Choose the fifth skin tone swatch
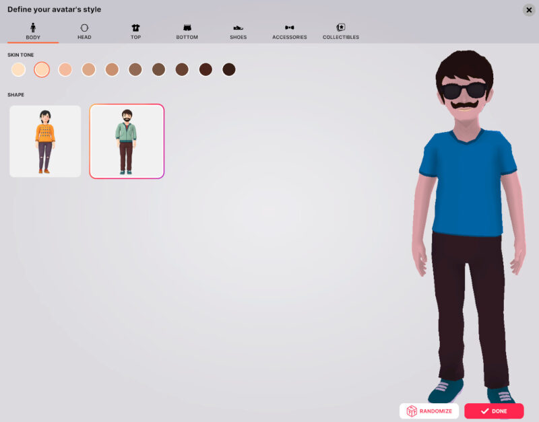This screenshot has width=539, height=422. (112, 69)
